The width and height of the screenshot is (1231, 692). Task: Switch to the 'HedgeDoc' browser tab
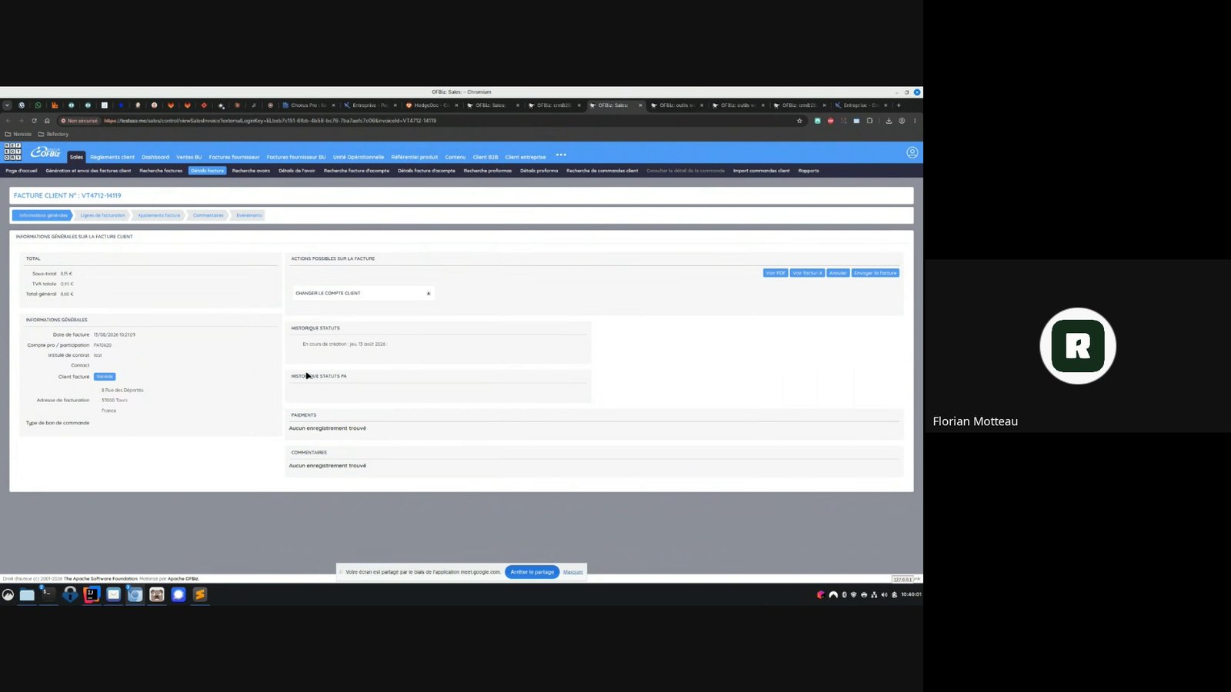431,105
